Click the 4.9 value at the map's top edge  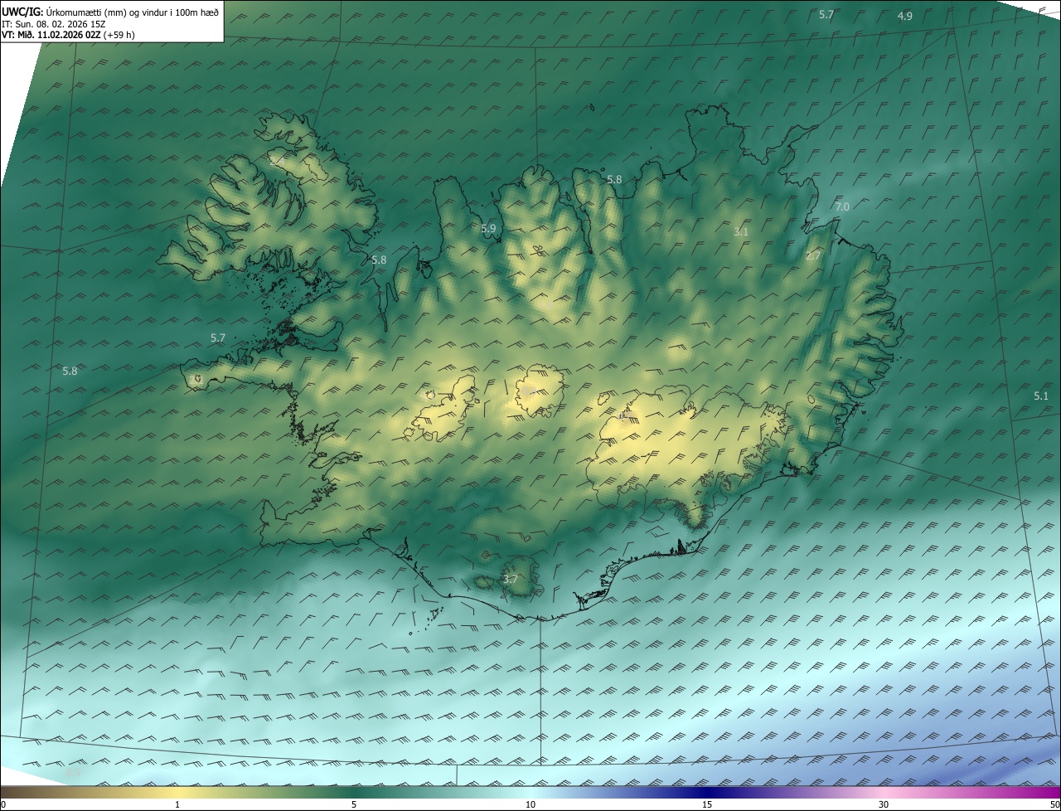coord(905,16)
